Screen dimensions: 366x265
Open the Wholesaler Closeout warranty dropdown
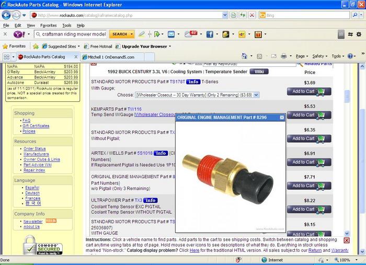click(256, 95)
